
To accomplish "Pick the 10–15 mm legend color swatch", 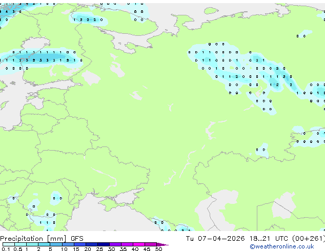I will (68, 244).
